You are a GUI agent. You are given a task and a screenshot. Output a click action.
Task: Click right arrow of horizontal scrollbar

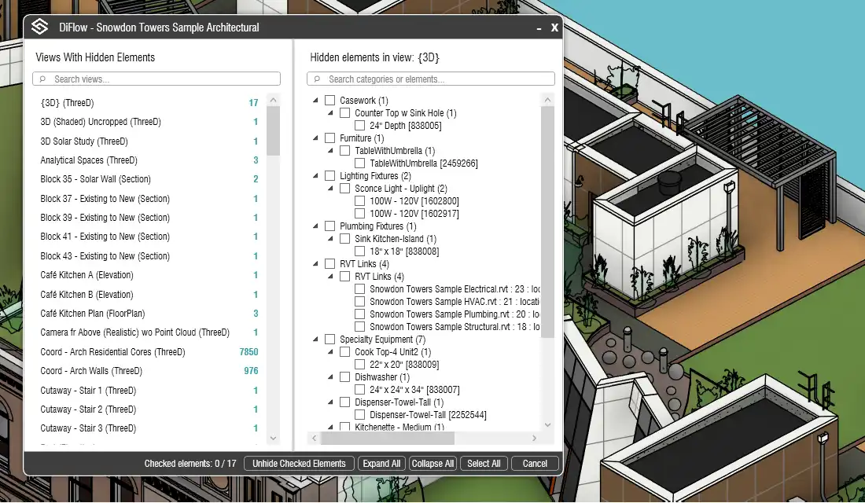tap(536, 439)
